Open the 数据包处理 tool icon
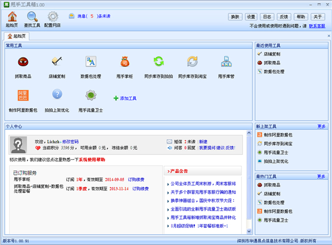 pyautogui.click(x=91, y=62)
